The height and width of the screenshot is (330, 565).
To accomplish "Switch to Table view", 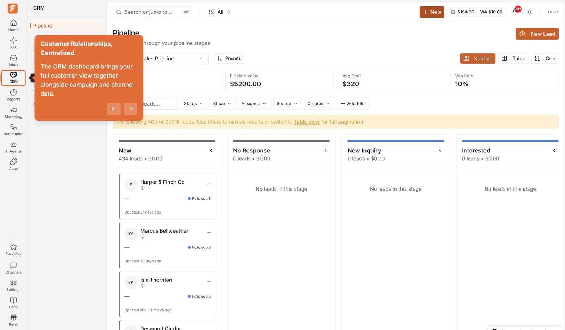I will pos(514,59).
